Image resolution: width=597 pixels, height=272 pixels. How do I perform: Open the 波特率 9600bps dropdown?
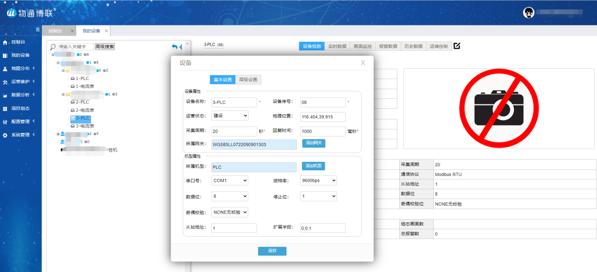point(318,180)
